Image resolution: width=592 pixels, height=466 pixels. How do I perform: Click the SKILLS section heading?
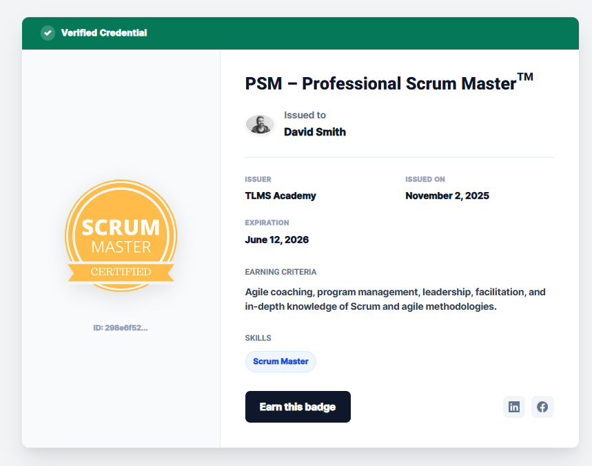258,338
